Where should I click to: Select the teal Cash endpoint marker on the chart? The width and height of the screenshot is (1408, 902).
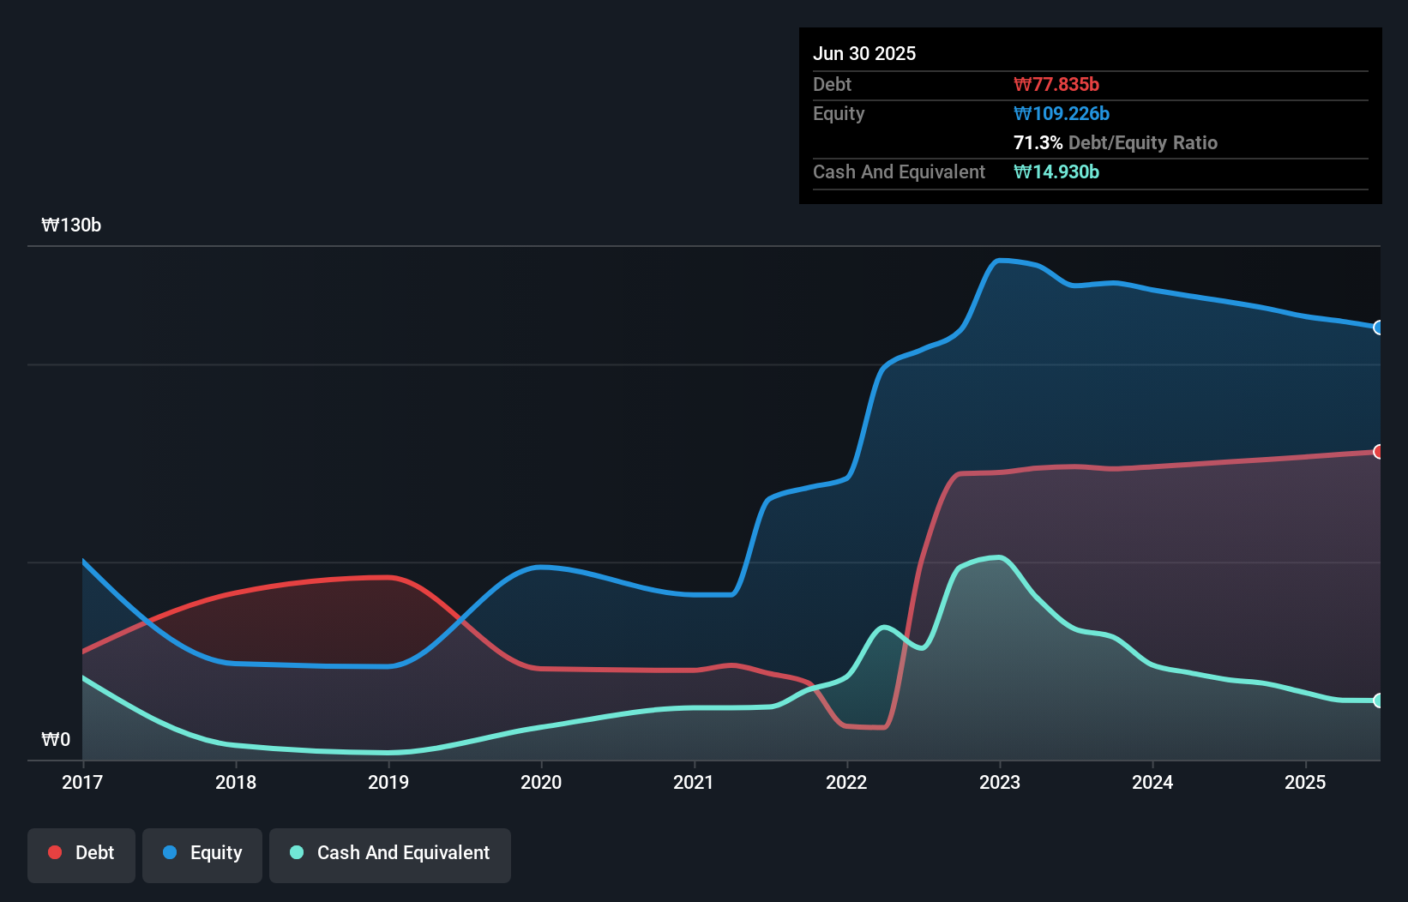(x=1379, y=701)
